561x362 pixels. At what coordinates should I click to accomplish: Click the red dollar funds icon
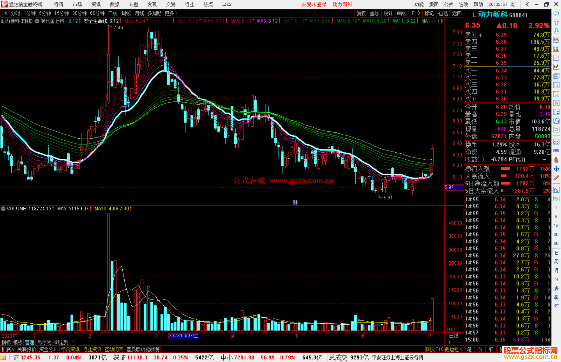(556, 160)
